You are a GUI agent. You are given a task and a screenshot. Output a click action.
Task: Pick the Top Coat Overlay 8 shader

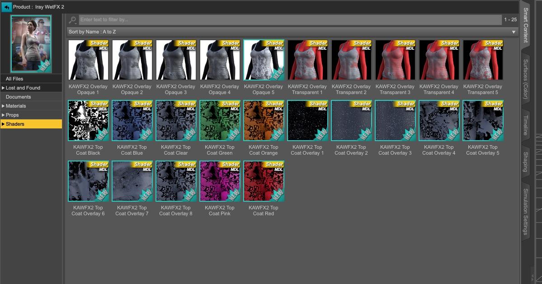click(176, 181)
